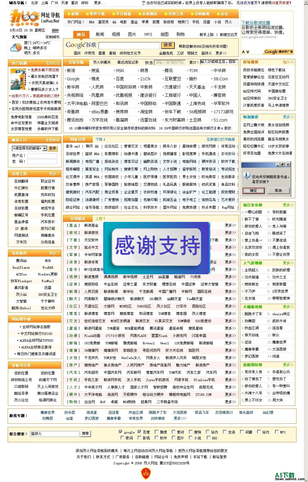Open 杀毒频道 in the orange menu bar
Viewport: 308px width, 482px height.
[149, 14]
